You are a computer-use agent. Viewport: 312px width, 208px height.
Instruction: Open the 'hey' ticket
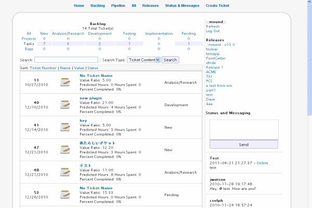[83, 121]
